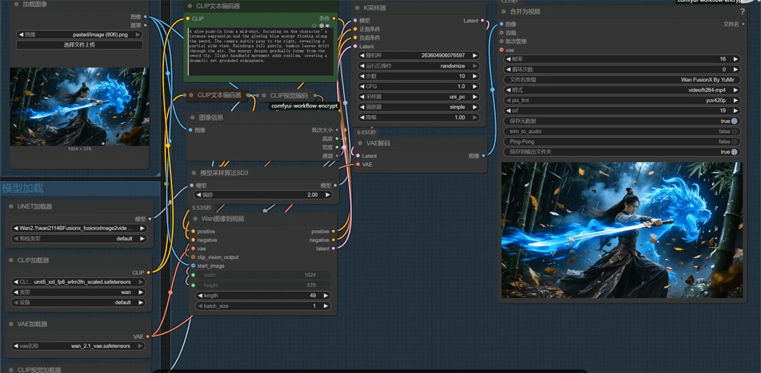Click the speaker icon in the CLIP文本编码器 node

point(328,25)
